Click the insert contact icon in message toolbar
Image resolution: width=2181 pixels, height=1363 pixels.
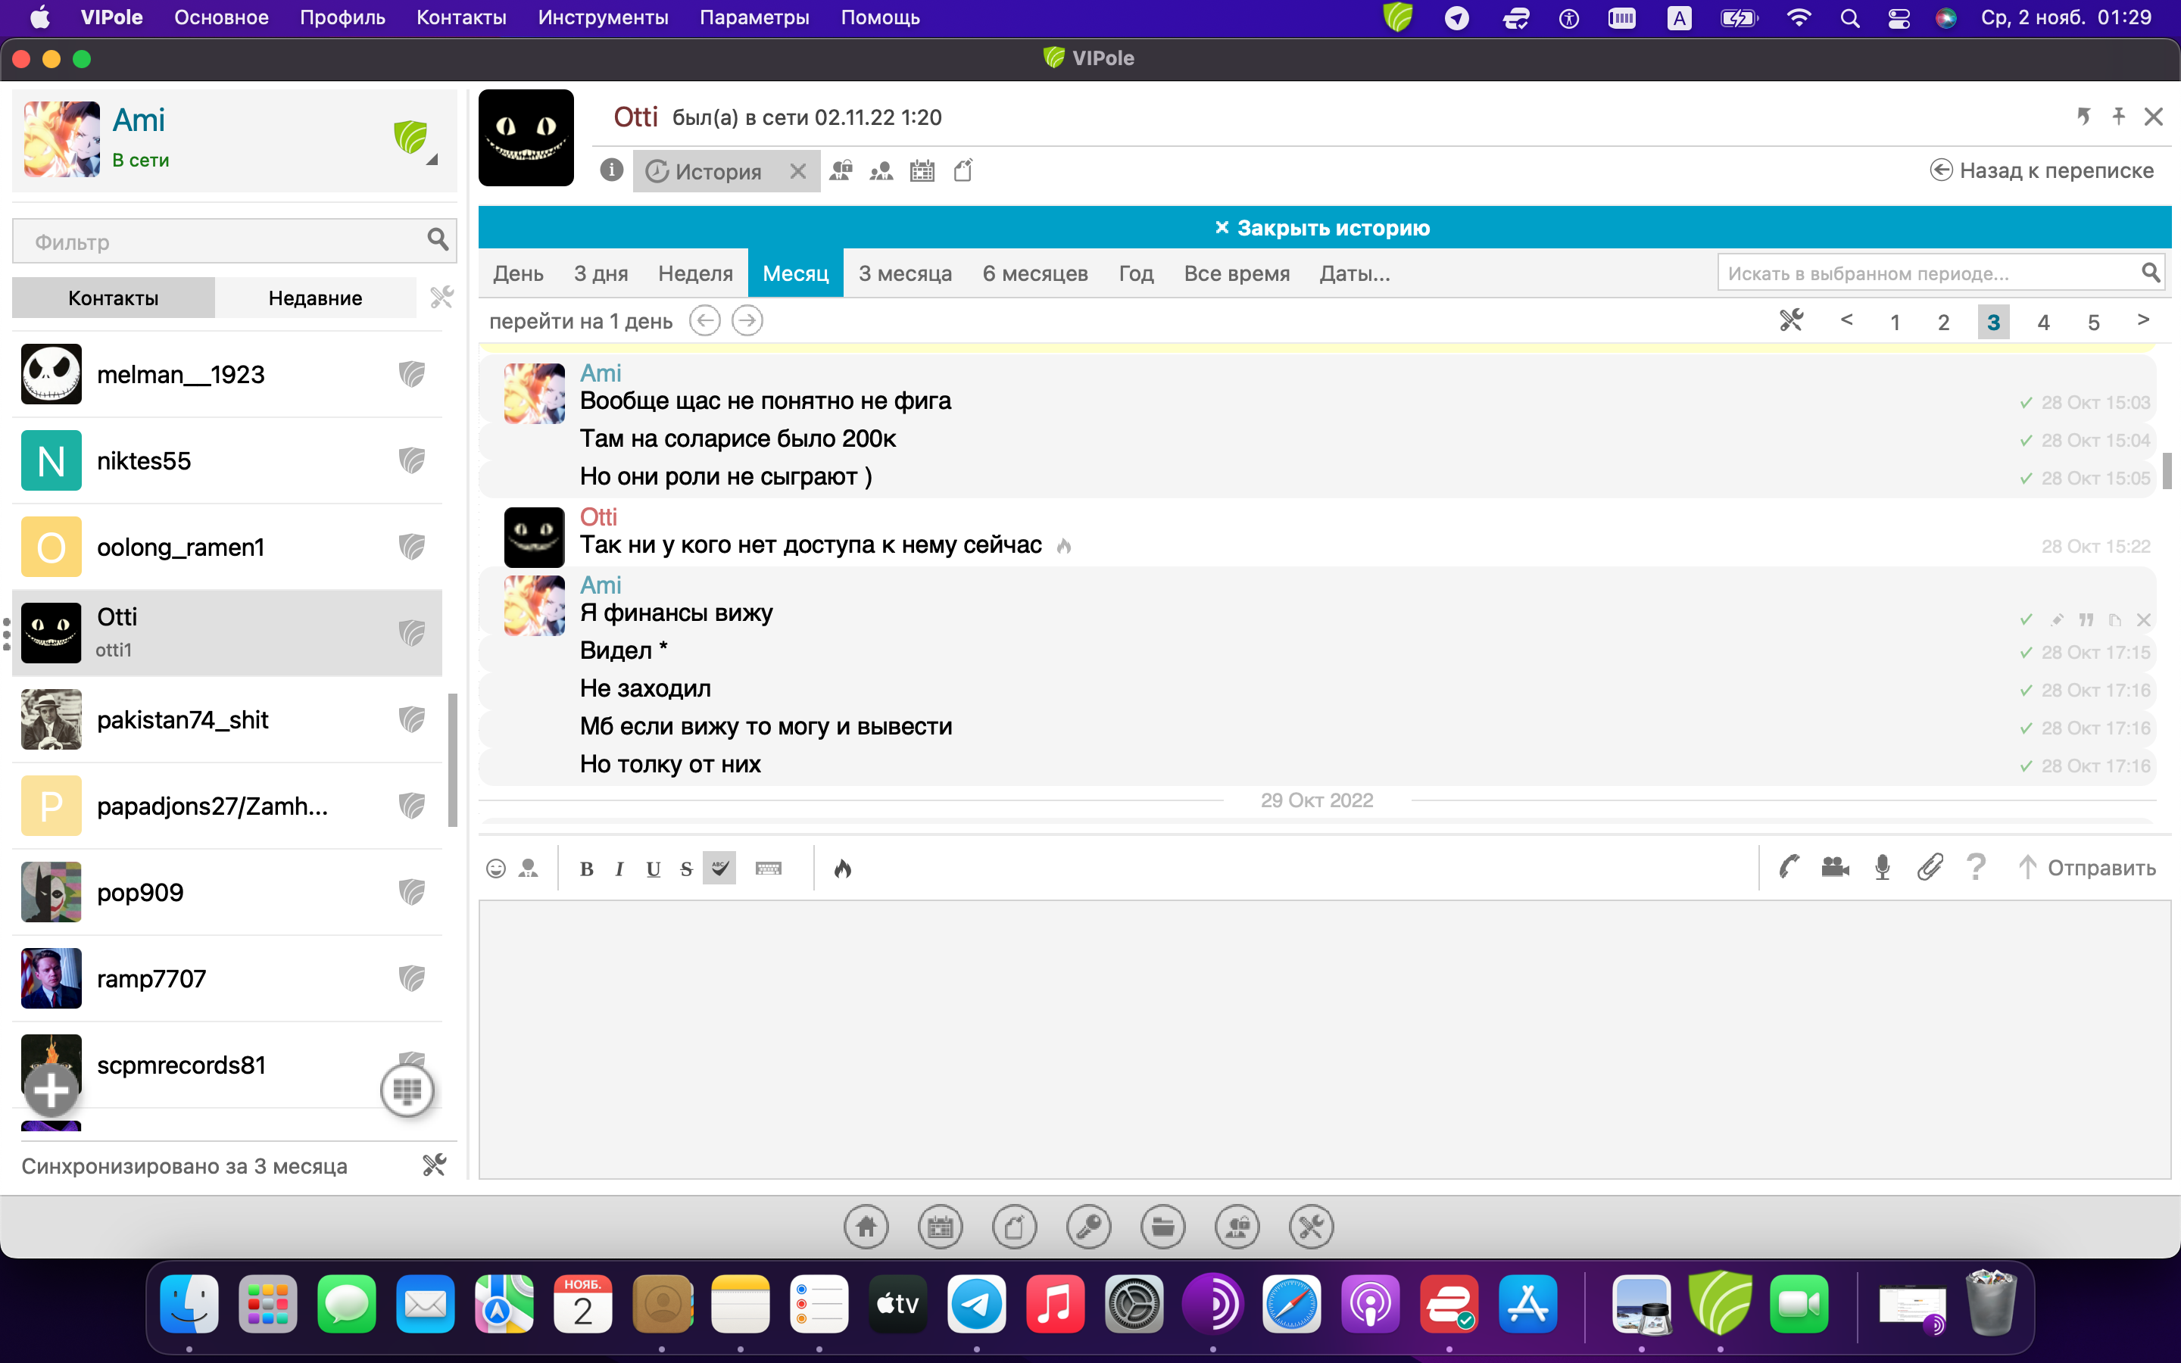pos(528,868)
